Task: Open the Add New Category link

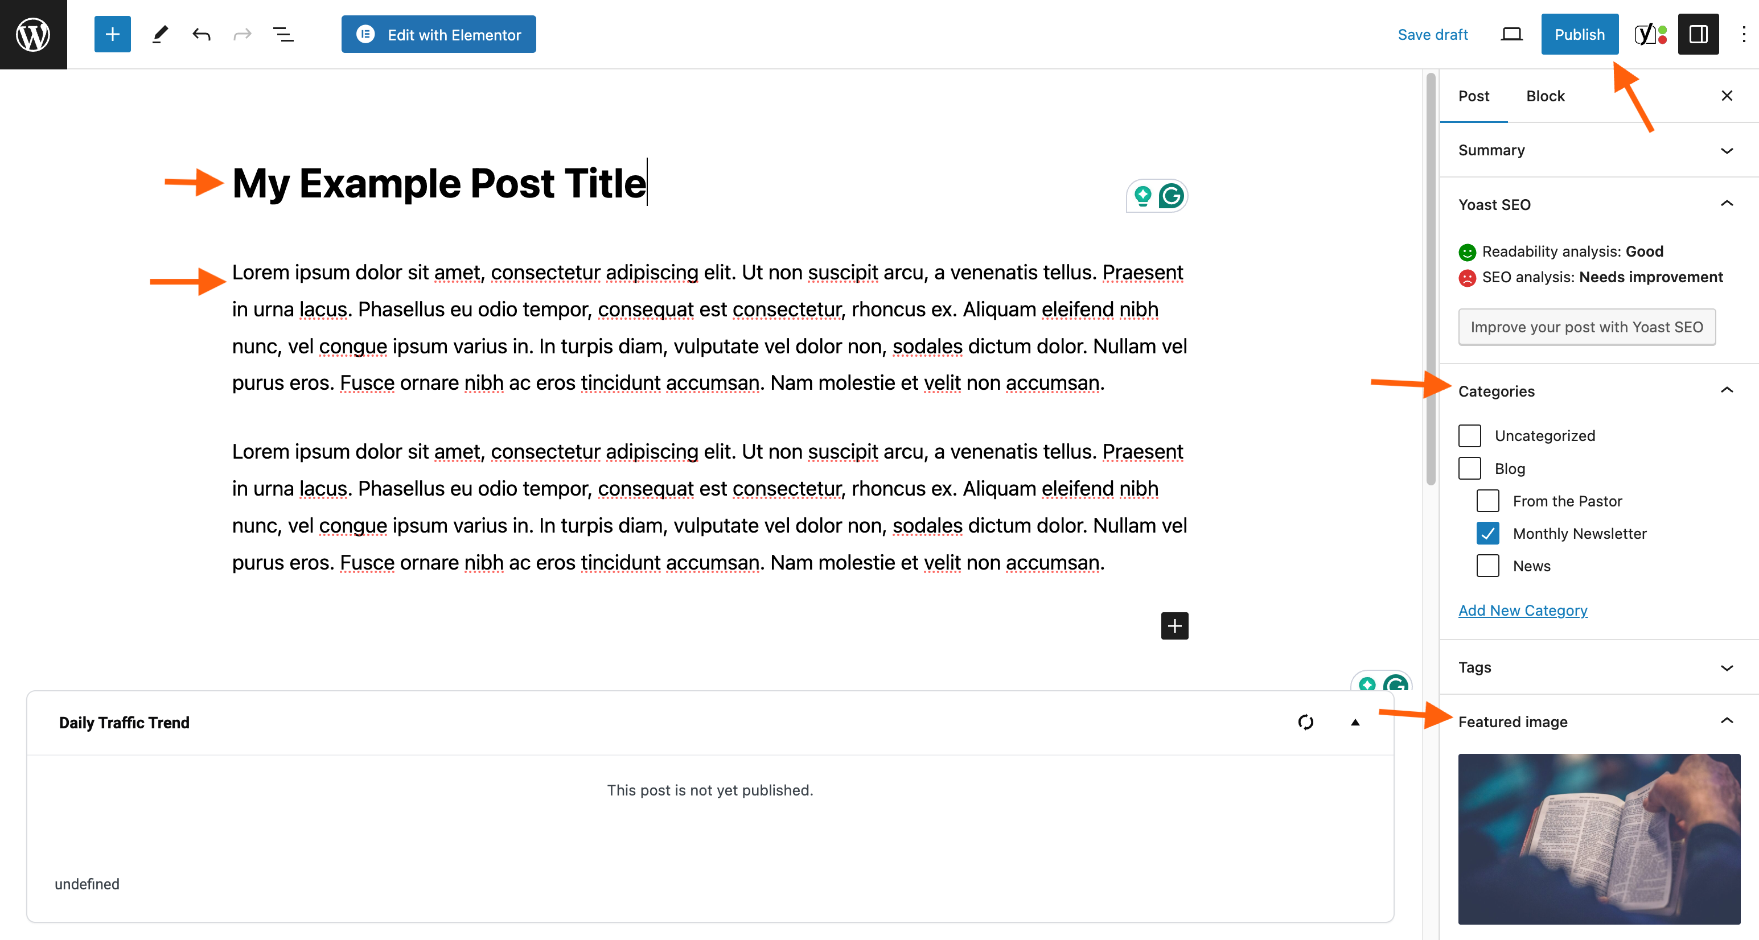Action: [x=1523, y=609]
